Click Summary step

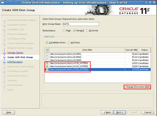click(x=12, y=80)
